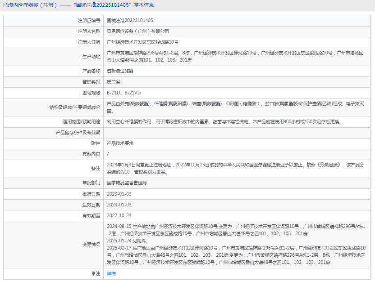Image resolution: width=375 pixels, height=281 pixels.
Task: Select the product name 透析液过滤器
Action: point(120,71)
